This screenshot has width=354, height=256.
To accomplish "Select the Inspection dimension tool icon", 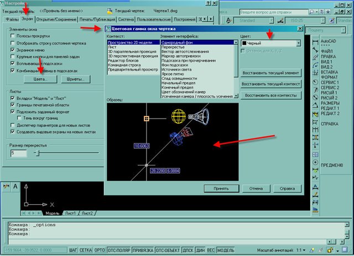I will tap(315, 170).
